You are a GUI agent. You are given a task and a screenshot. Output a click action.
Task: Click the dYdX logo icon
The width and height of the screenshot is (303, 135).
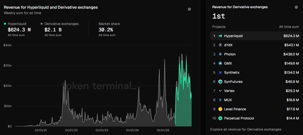[x=220, y=45]
